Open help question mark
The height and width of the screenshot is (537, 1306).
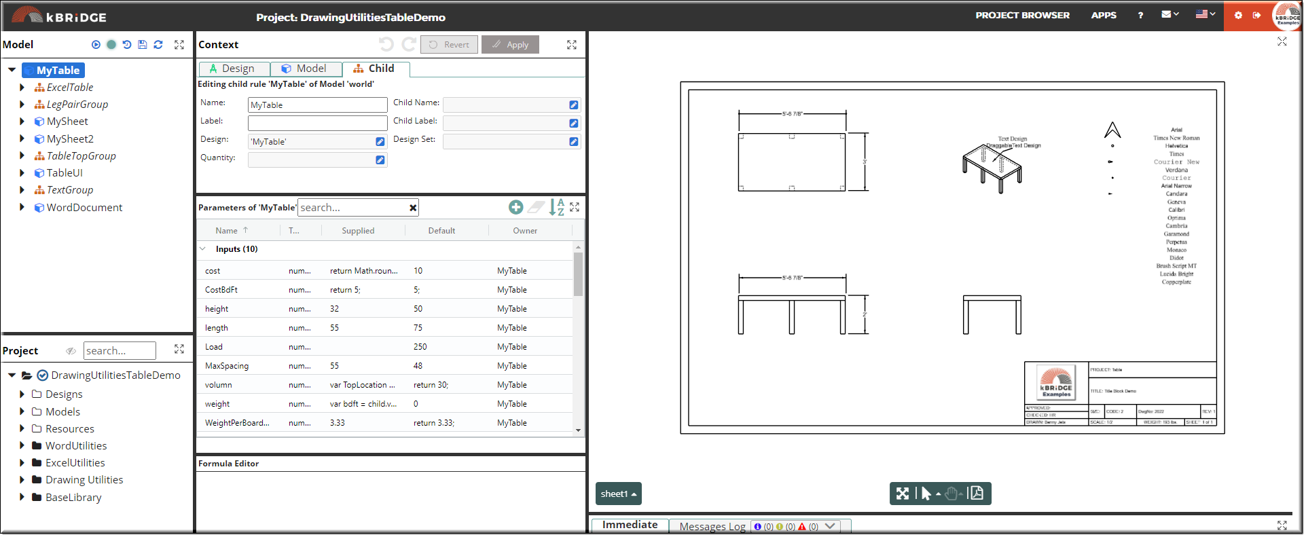[x=1140, y=15]
